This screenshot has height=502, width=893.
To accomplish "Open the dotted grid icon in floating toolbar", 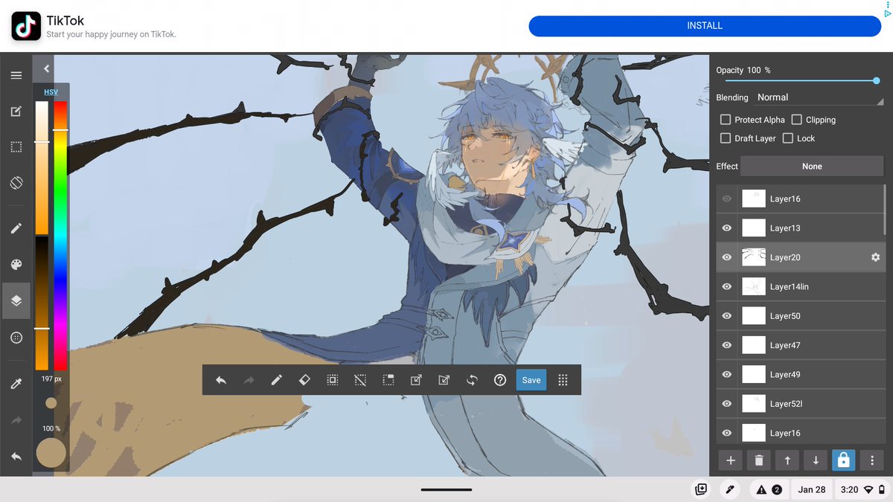I will tap(563, 380).
